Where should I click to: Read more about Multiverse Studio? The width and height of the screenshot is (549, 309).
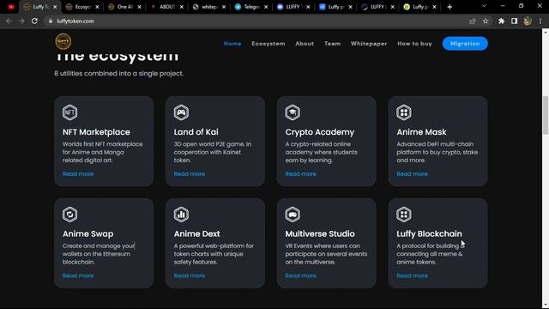(301, 276)
